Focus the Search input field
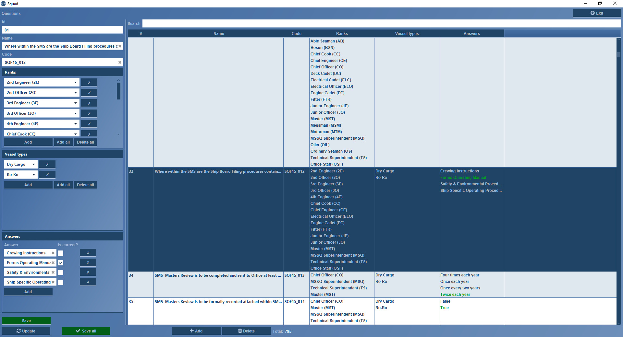The image size is (623, 337). point(381,23)
